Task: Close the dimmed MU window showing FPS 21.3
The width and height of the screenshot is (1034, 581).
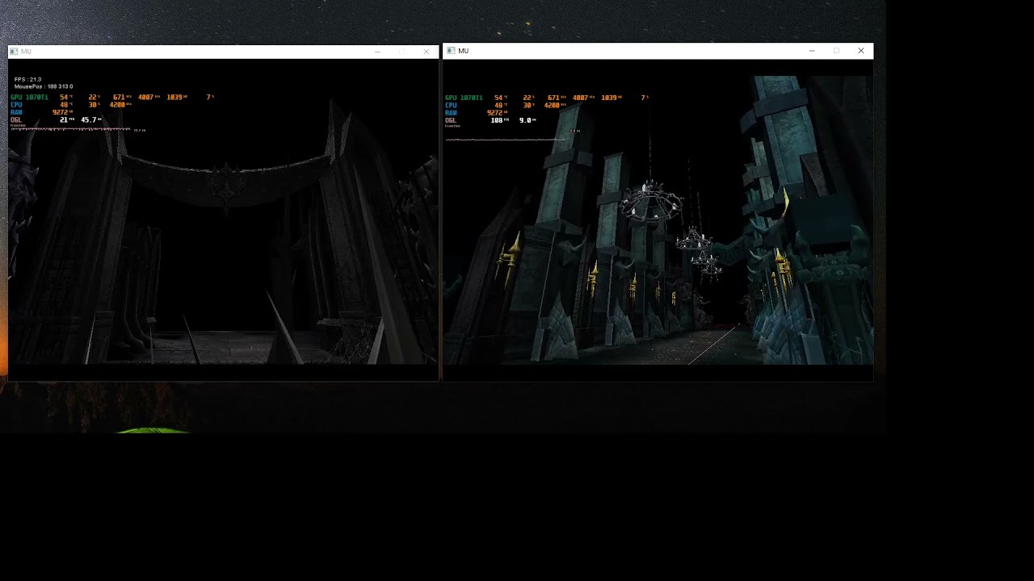Action: pos(427,52)
